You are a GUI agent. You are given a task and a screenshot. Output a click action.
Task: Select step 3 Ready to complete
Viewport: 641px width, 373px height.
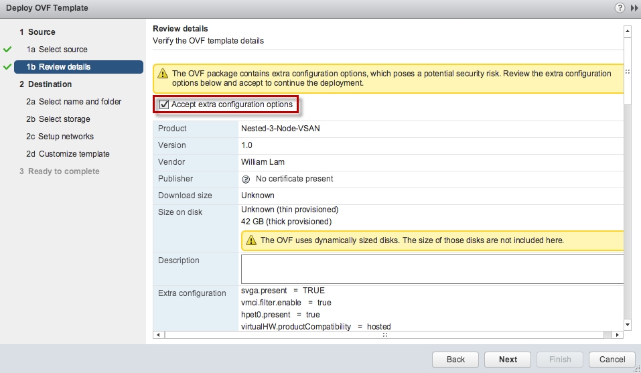[59, 171]
